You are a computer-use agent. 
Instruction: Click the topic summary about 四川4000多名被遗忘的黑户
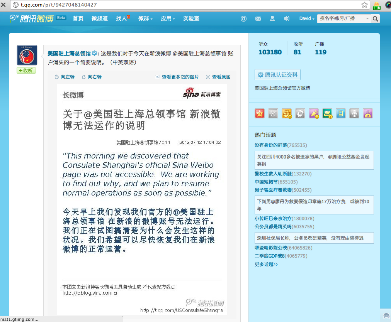[314, 160]
